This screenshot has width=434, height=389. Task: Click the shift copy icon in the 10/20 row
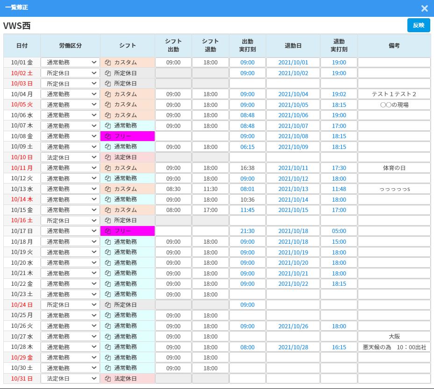tap(108, 262)
